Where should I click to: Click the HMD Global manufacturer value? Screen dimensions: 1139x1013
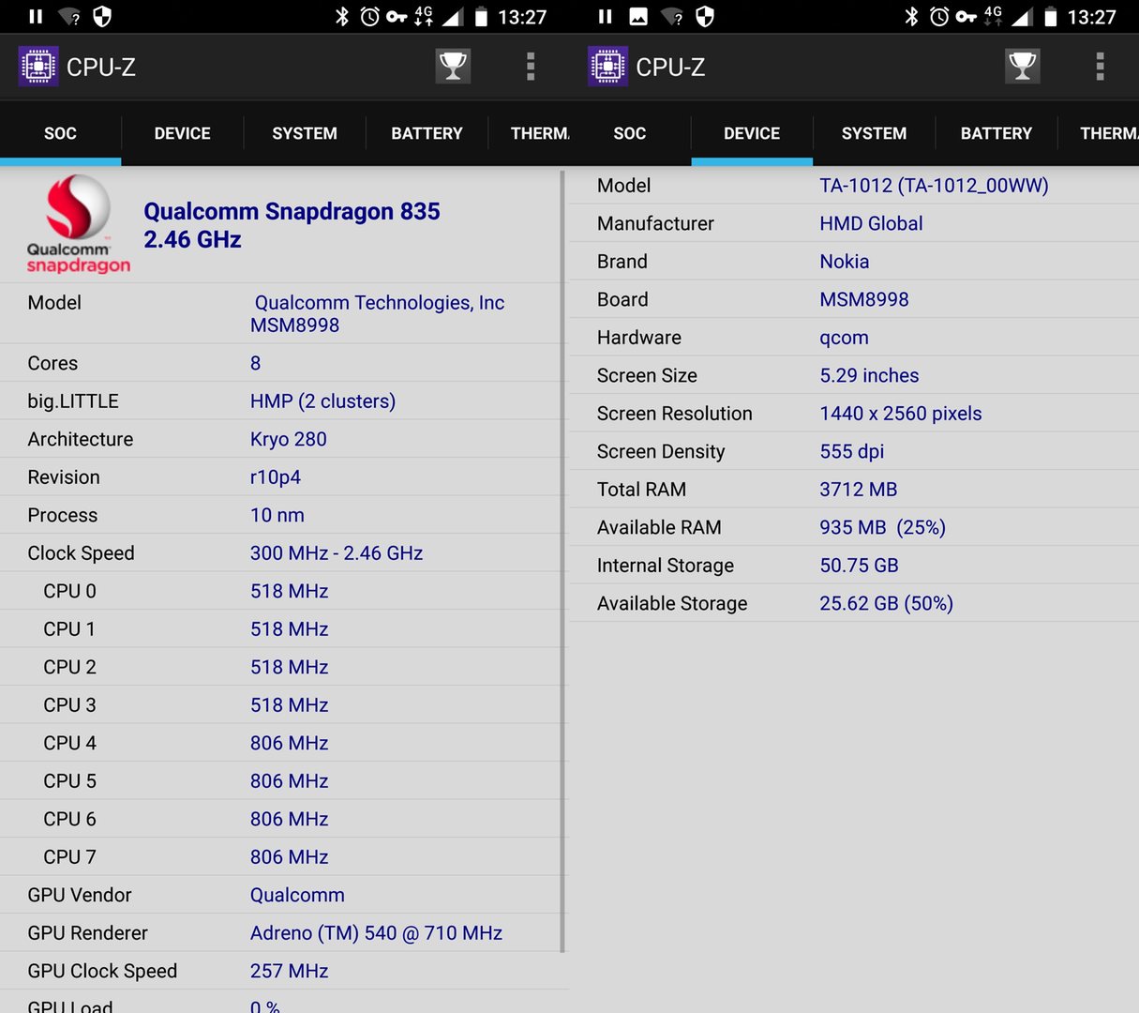pyautogui.click(x=871, y=223)
